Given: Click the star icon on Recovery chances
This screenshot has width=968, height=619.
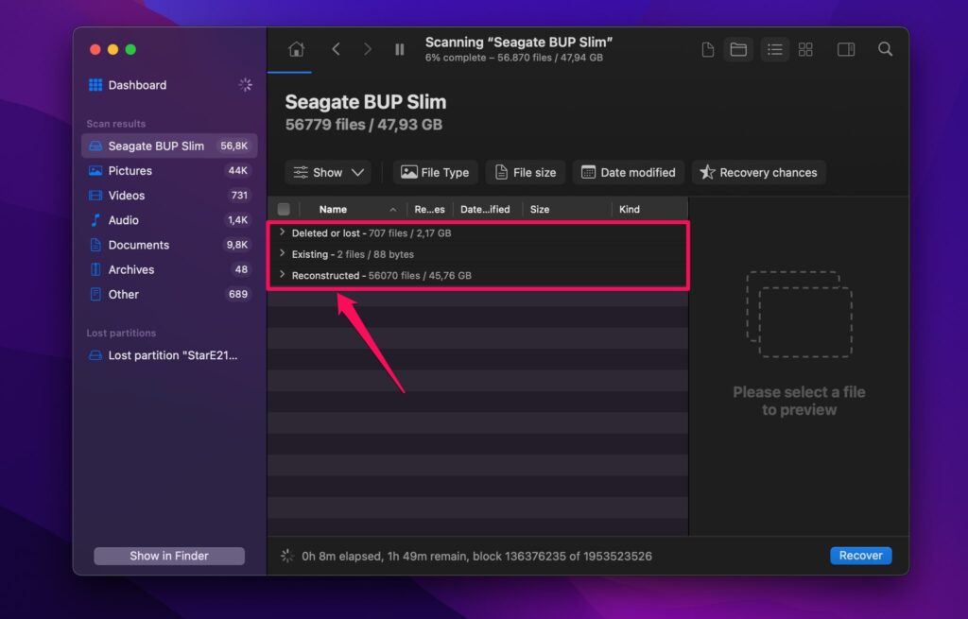Looking at the screenshot, I should tap(707, 172).
